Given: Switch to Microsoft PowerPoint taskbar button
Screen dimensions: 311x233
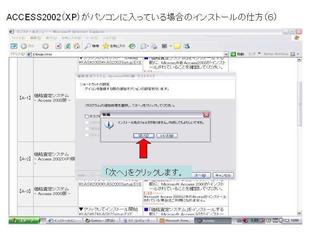Looking at the screenshot, I should click(x=176, y=220).
